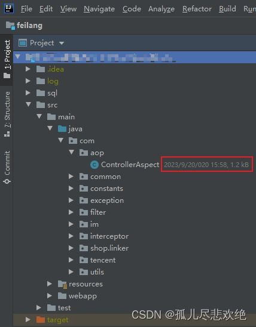Expand the .idea folder arrow

pyautogui.click(x=28, y=69)
